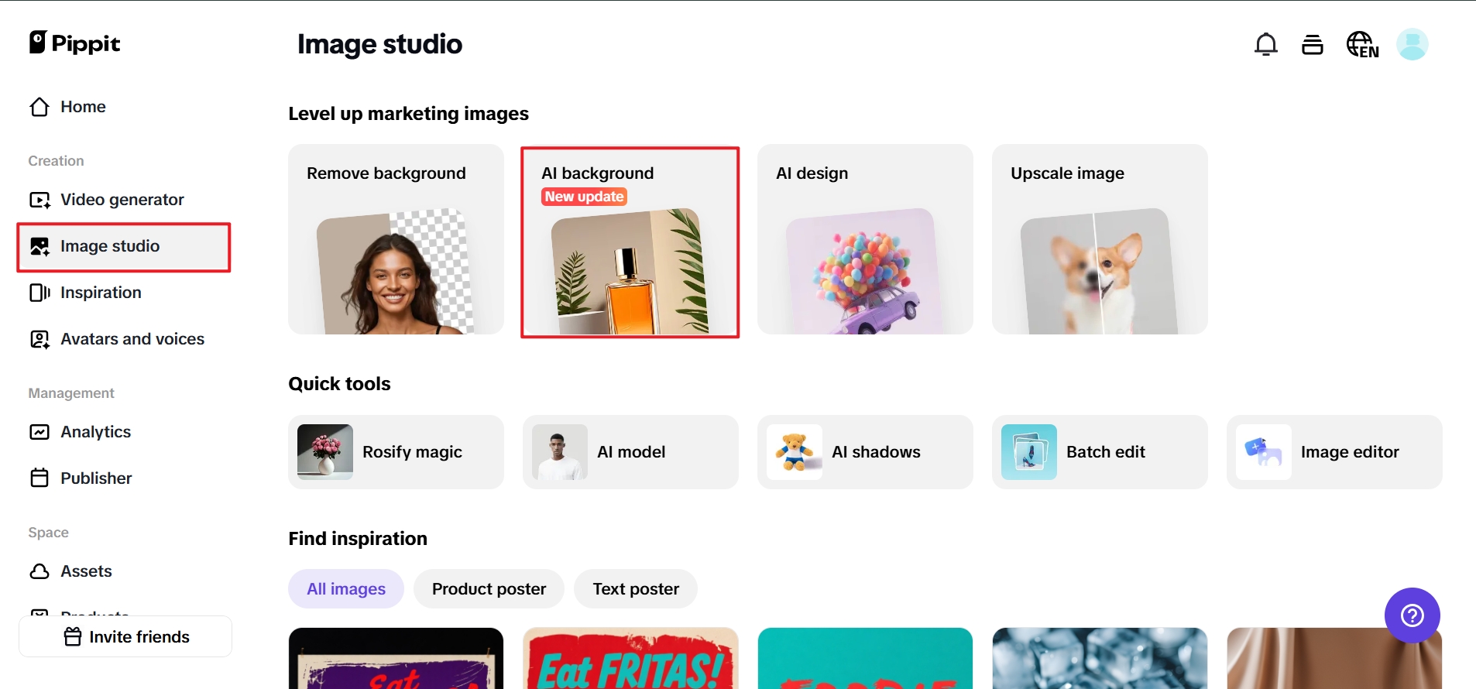The height and width of the screenshot is (689, 1476).
Task: Open the language globe EN selector
Action: coord(1362,45)
